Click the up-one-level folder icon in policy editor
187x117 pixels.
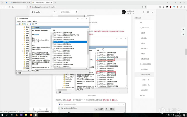[x=22, y=24]
